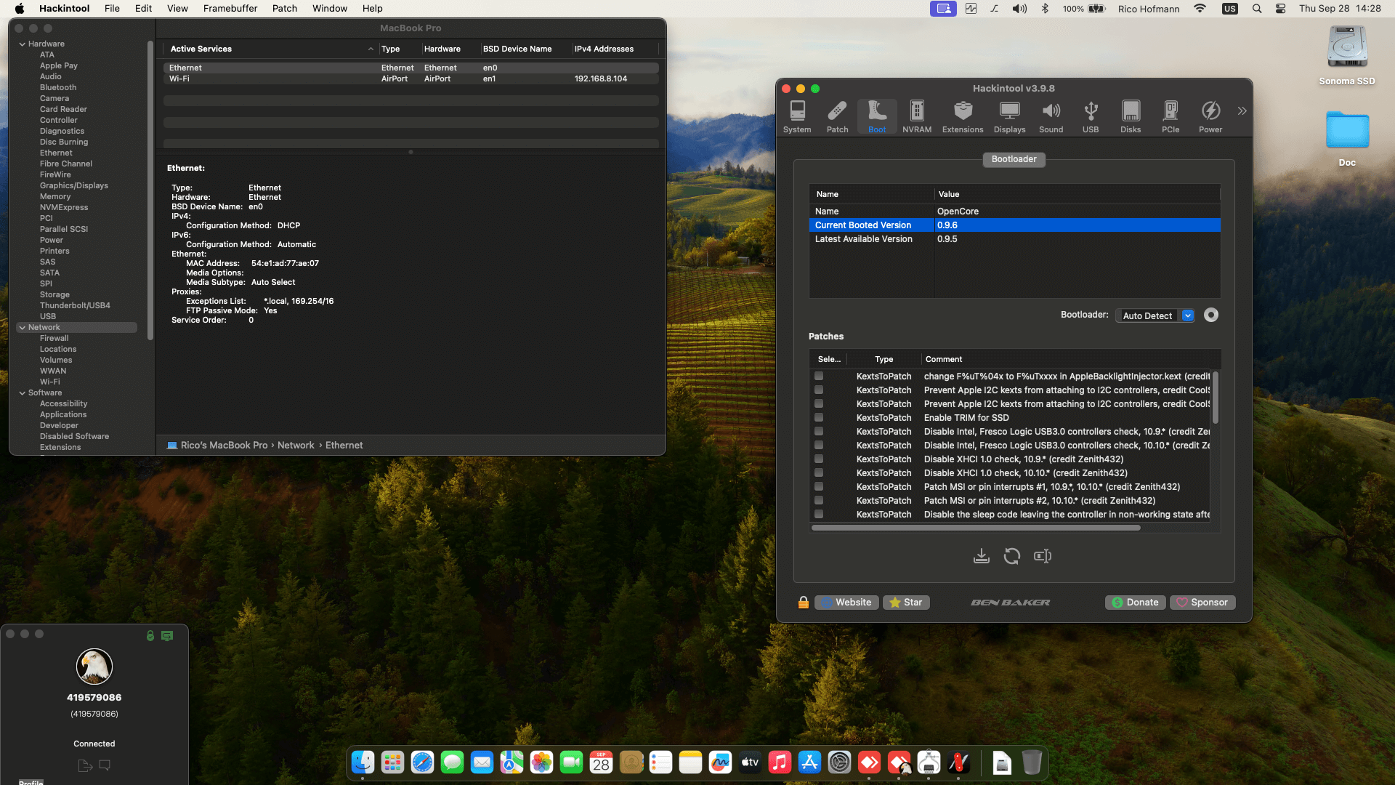Image resolution: width=1395 pixels, height=785 pixels.
Task: Open the USB toolbar section
Action: point(1090,116)
